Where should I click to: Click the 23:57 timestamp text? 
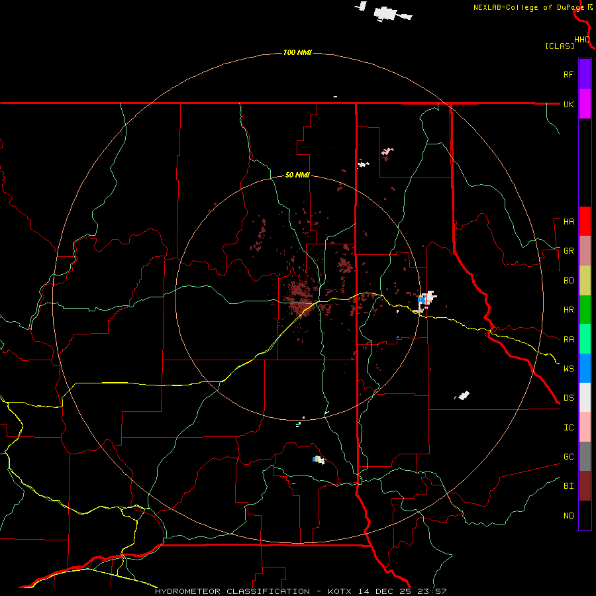(x=432, y=591)
